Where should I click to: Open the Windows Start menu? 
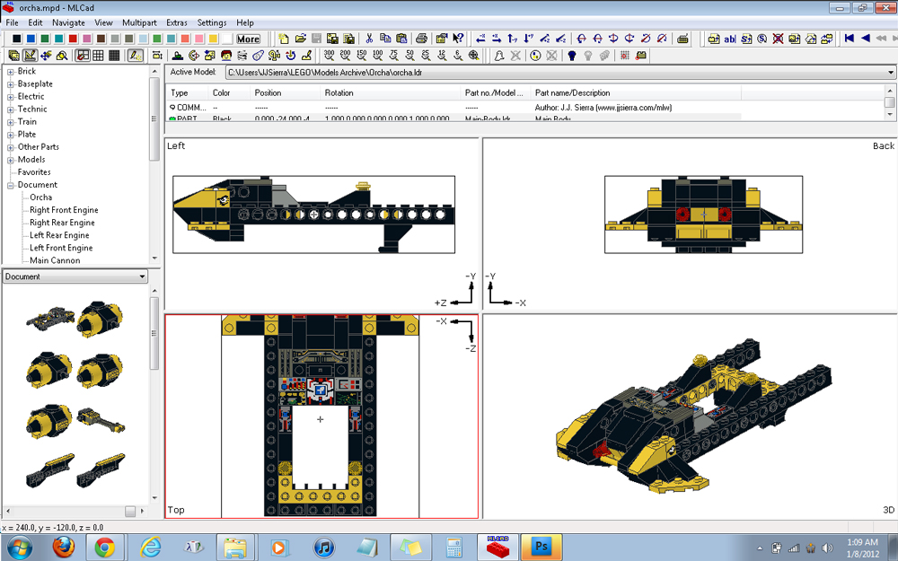coord(20,548)
